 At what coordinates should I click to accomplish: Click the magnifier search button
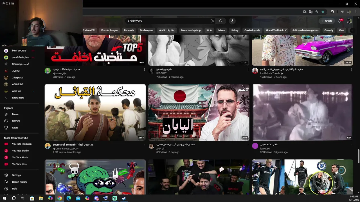221,21
